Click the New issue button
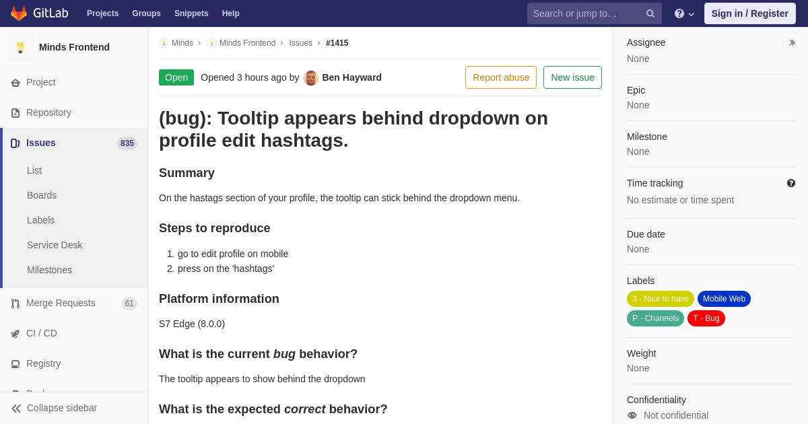 (572, 77)
